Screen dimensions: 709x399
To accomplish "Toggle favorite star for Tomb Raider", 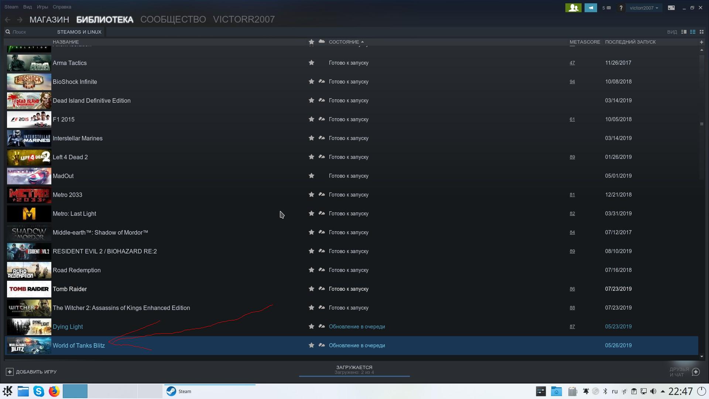I will (311, 289).
